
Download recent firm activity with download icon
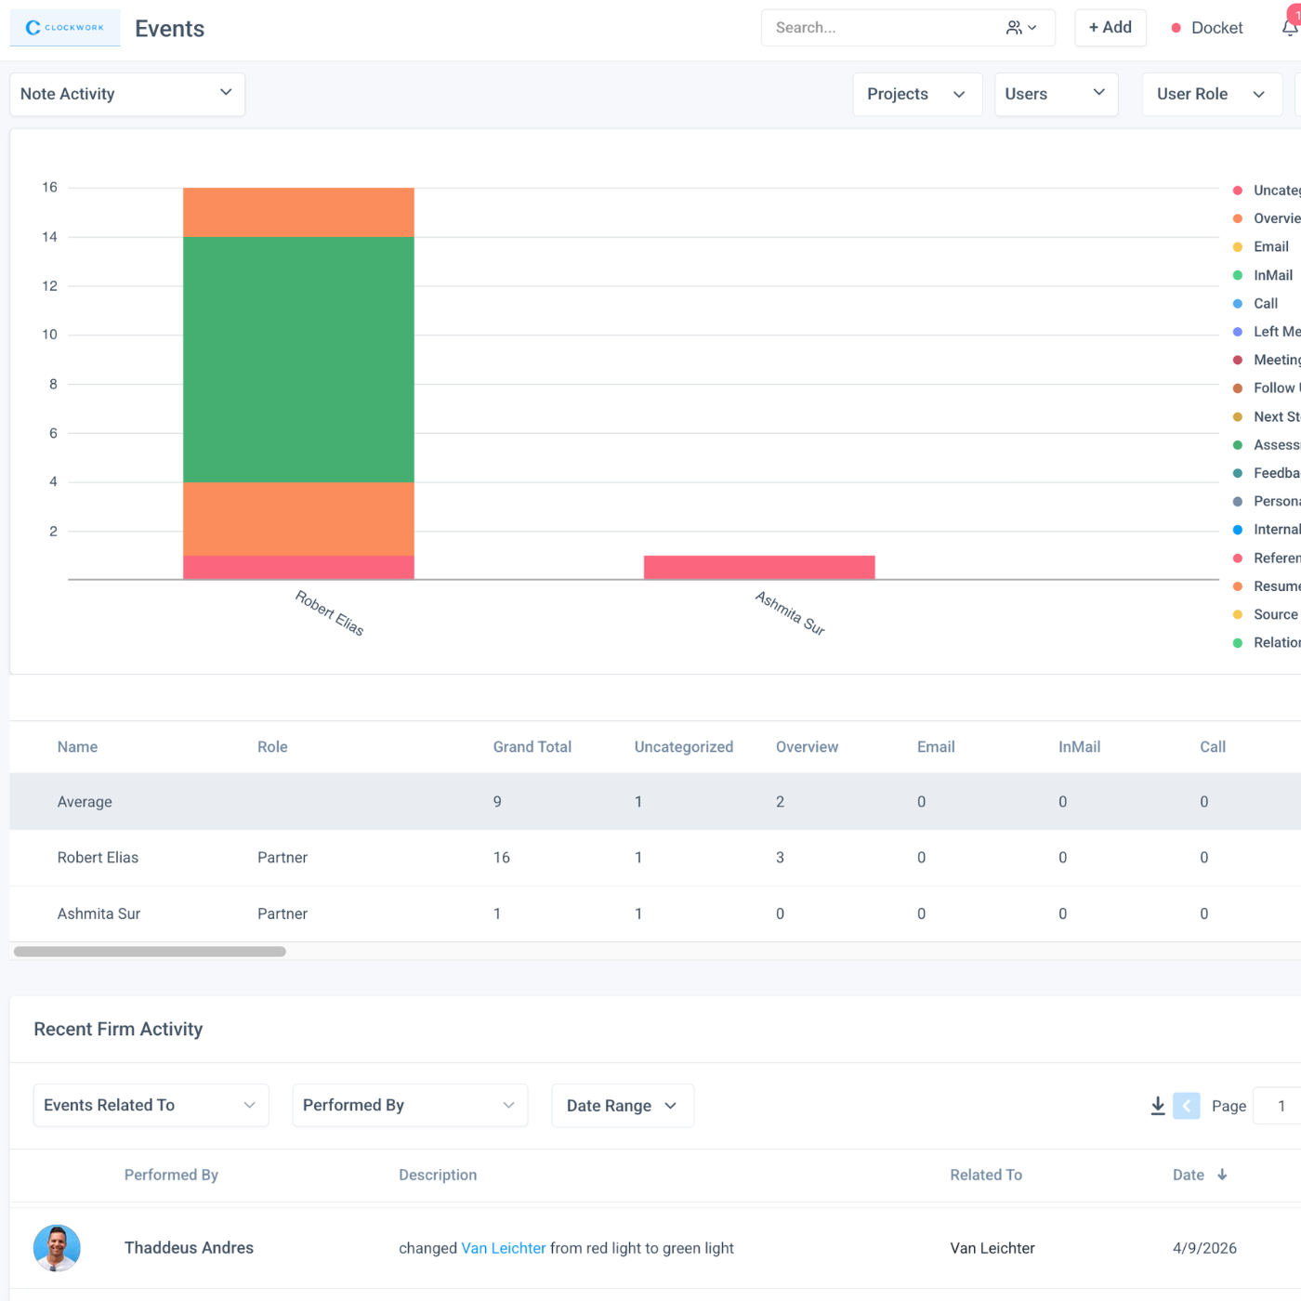click(1158, 1106)
